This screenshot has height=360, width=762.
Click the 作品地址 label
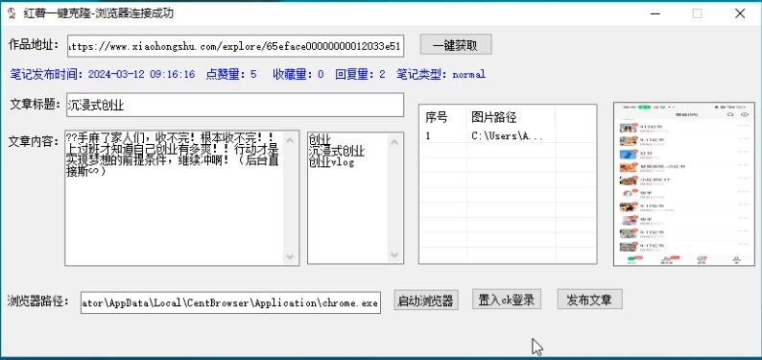pyautogui.click(x=34, y=45)
